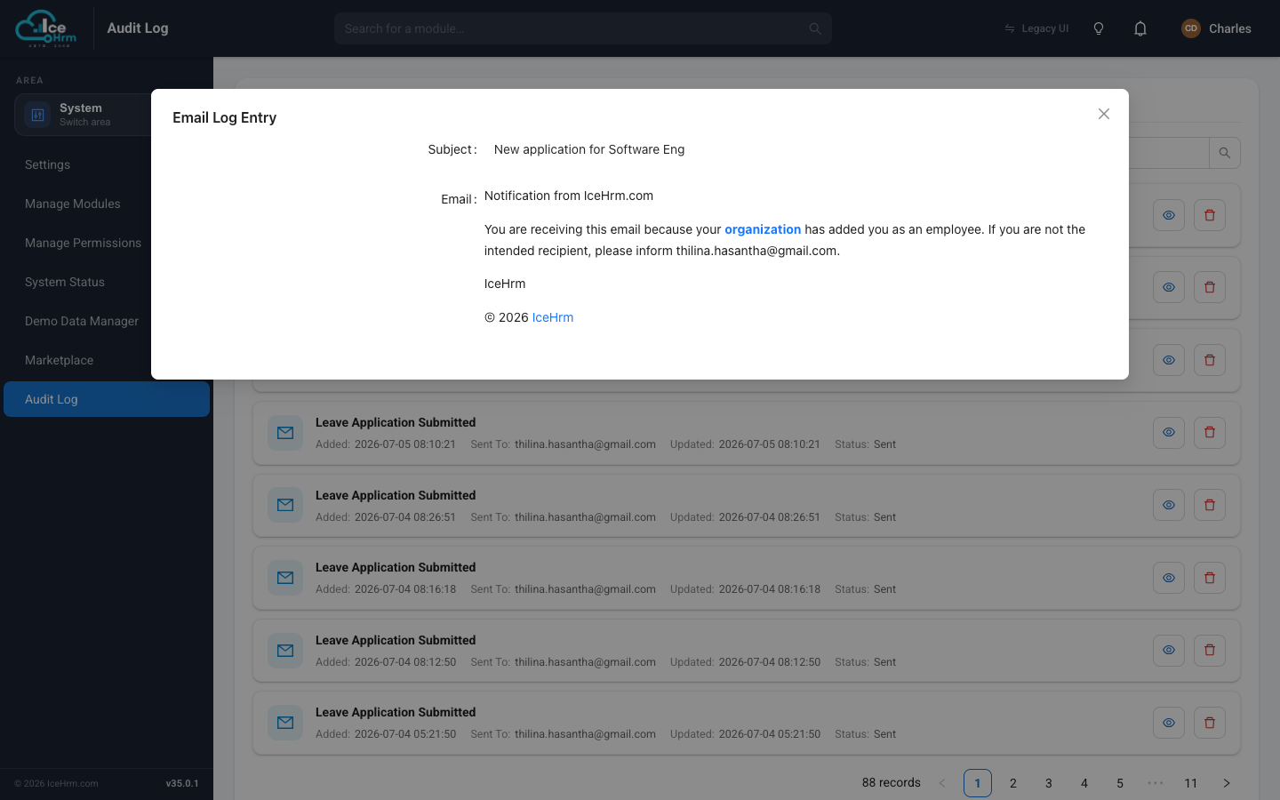1280x800 pixels.
Task: Click the System area icon
Action: [37, 115]
